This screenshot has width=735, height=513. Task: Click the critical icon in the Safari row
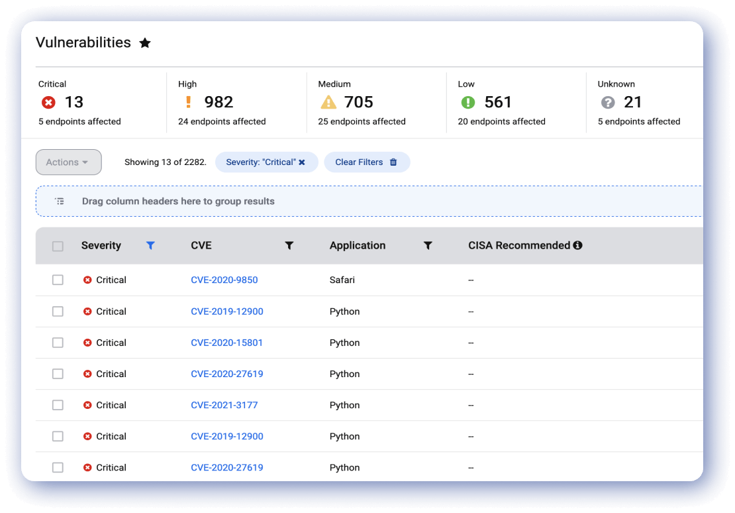click(87, 280)
